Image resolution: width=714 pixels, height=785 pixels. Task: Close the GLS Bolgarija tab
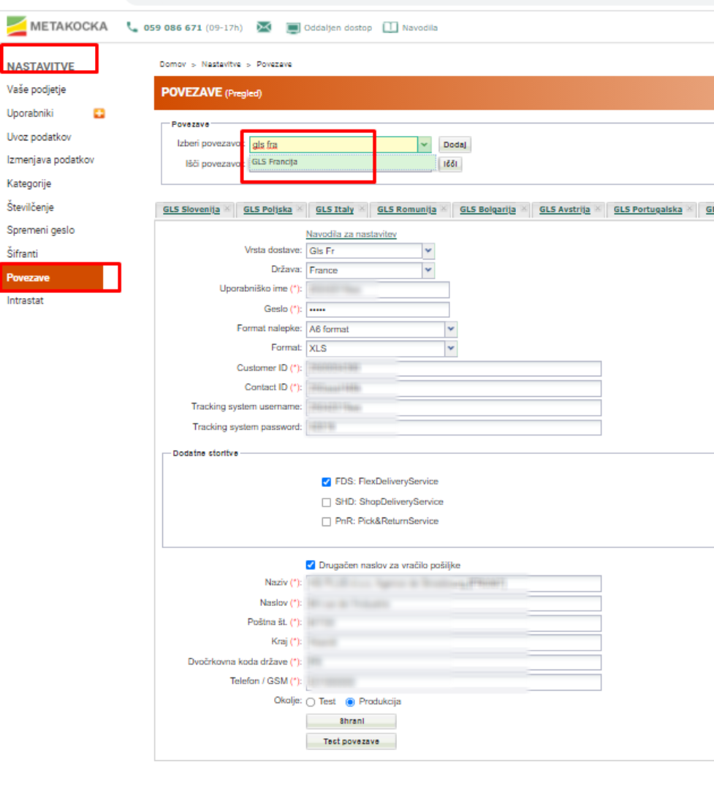point(524,209)
